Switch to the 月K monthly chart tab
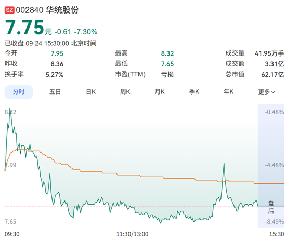 pyautogui.click(x=160, y=92)
